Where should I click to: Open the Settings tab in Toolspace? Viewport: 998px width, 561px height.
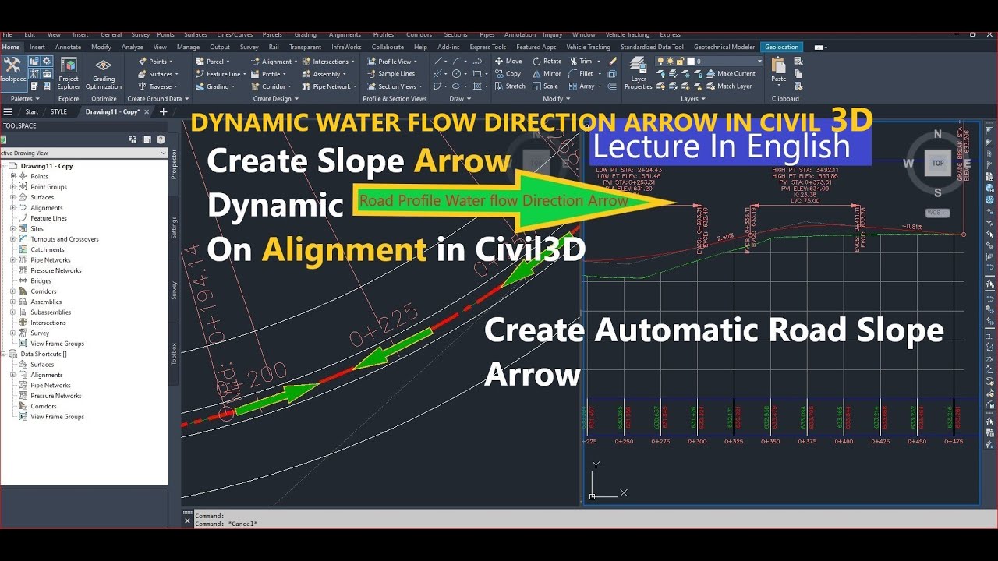174,228
